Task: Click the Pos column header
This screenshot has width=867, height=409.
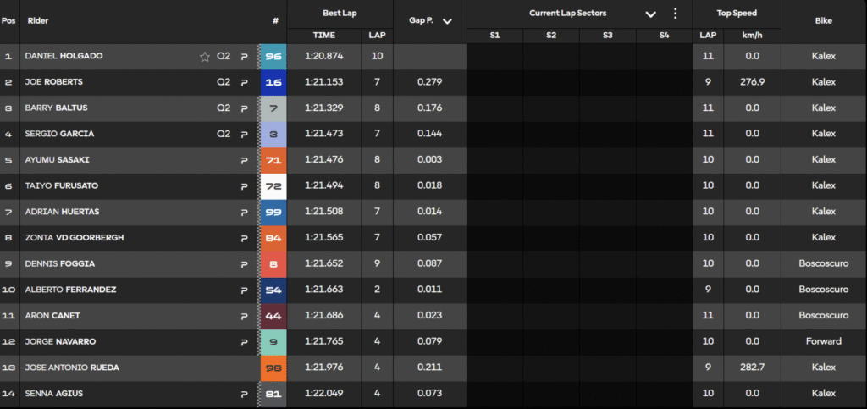Action: pyautogui.click(x=8, y=20)
